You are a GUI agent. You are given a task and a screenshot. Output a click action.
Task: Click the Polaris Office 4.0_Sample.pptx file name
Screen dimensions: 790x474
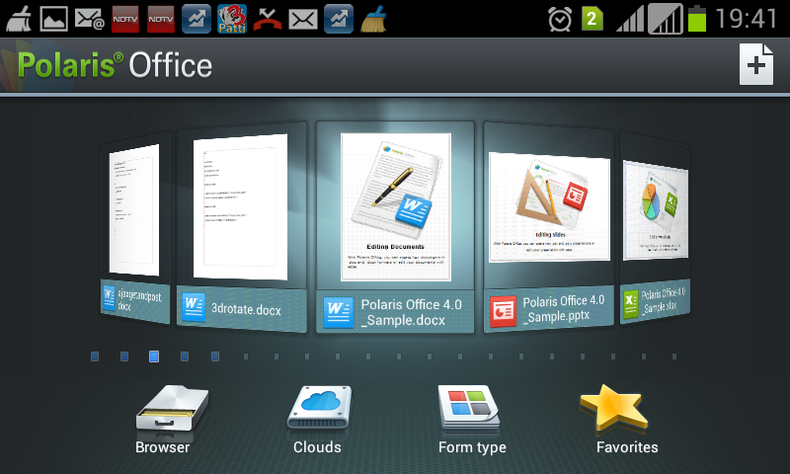(x=563, y=309)
